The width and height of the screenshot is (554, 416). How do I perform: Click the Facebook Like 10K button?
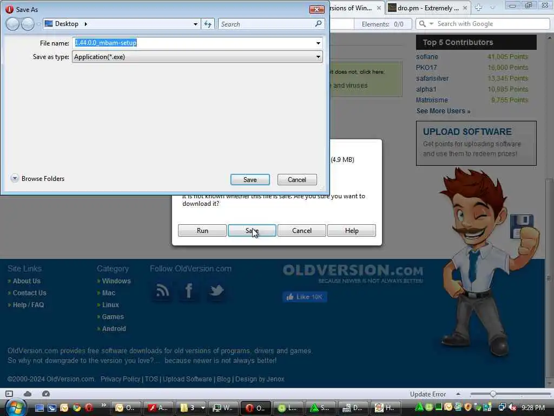point(305,297)
